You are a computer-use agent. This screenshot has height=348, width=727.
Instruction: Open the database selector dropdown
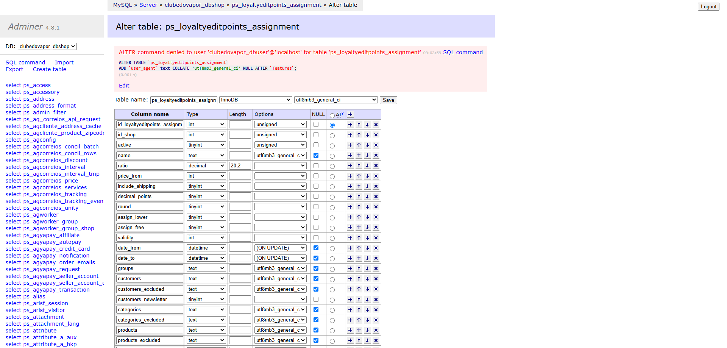47,46
